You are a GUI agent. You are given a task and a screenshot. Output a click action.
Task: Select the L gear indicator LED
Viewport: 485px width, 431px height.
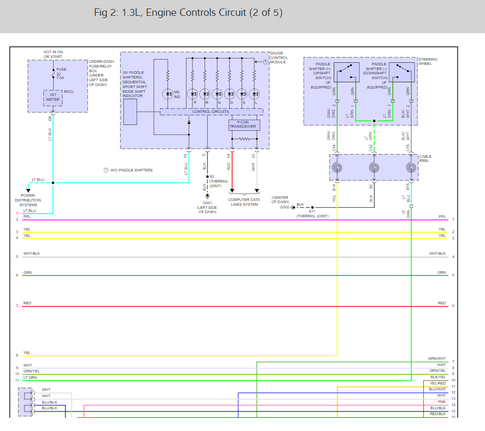click(255, 94)
